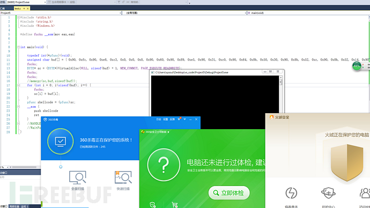Click the access control person icon in Huorong

(x=365, y=193)
